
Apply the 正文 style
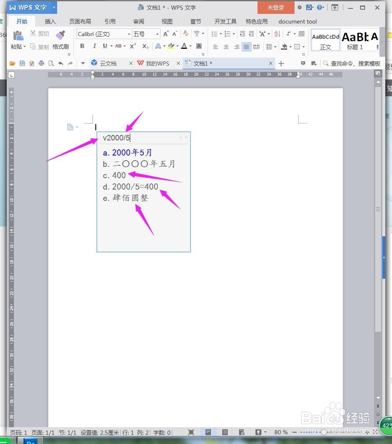pos(326,40)
